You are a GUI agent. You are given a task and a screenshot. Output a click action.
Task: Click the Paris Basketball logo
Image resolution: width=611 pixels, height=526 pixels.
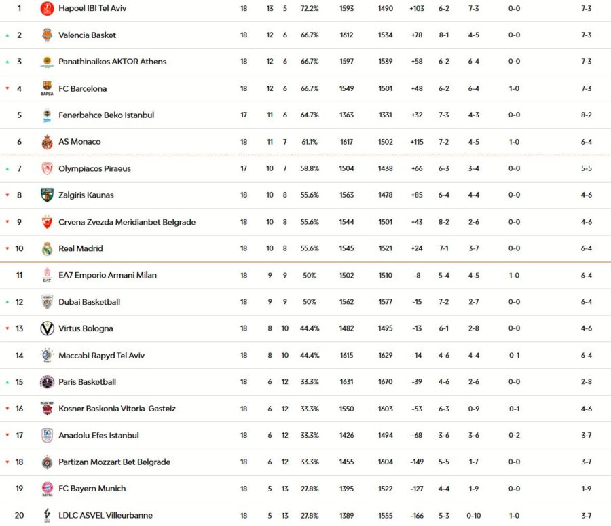click(46, 381)
